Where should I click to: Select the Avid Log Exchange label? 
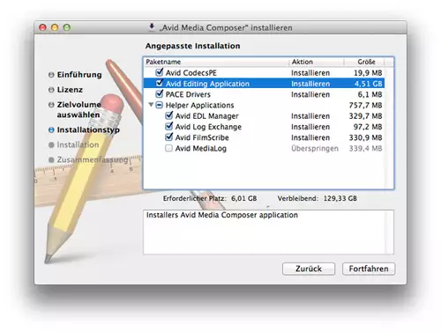208,127
